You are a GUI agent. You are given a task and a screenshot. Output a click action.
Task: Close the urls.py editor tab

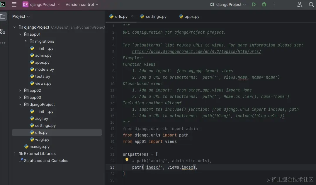click(132, 16)
